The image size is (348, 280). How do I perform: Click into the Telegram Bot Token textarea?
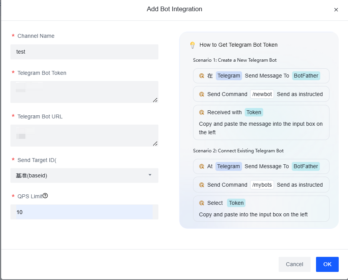click(x=84, y=92)
